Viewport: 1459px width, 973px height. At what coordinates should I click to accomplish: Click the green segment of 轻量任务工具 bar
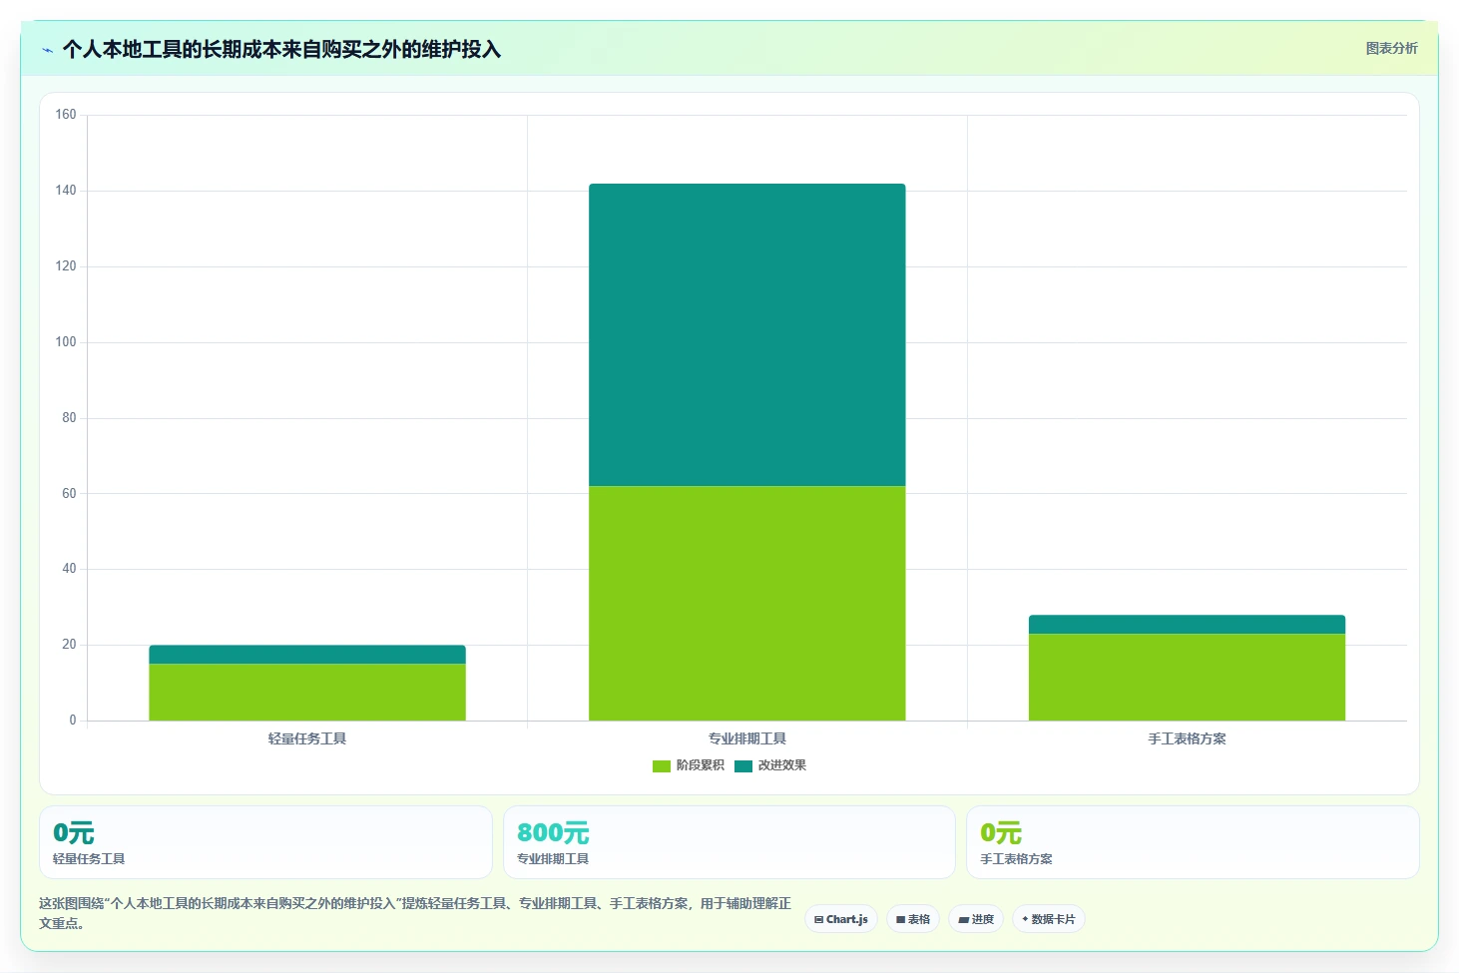(307, 692)
